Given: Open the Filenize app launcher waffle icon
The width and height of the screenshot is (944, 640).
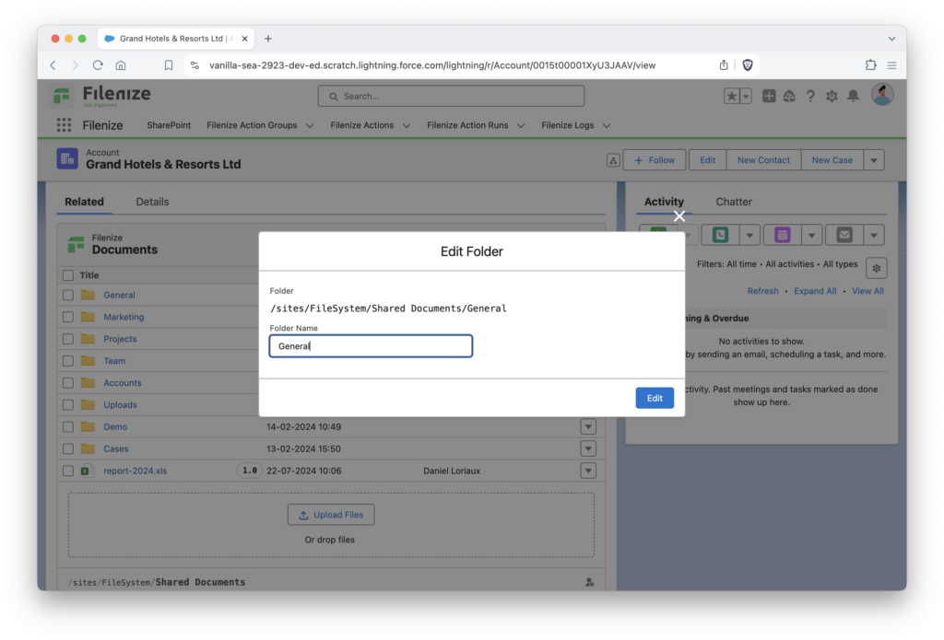Looking at the screenshot, I should point(63,124).
